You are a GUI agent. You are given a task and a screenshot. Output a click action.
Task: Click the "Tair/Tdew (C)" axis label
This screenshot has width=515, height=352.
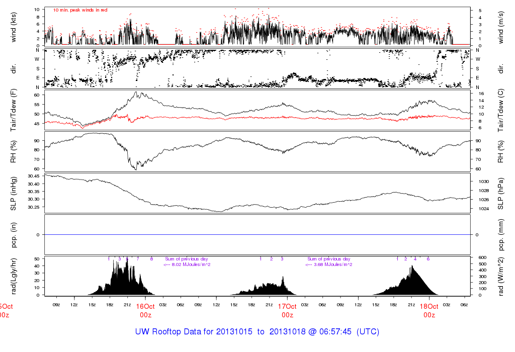(x=500, y=110)
